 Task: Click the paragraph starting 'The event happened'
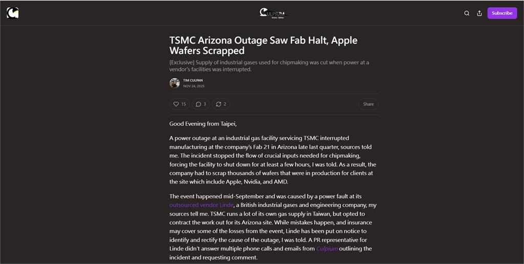click(x=272, y=227)
